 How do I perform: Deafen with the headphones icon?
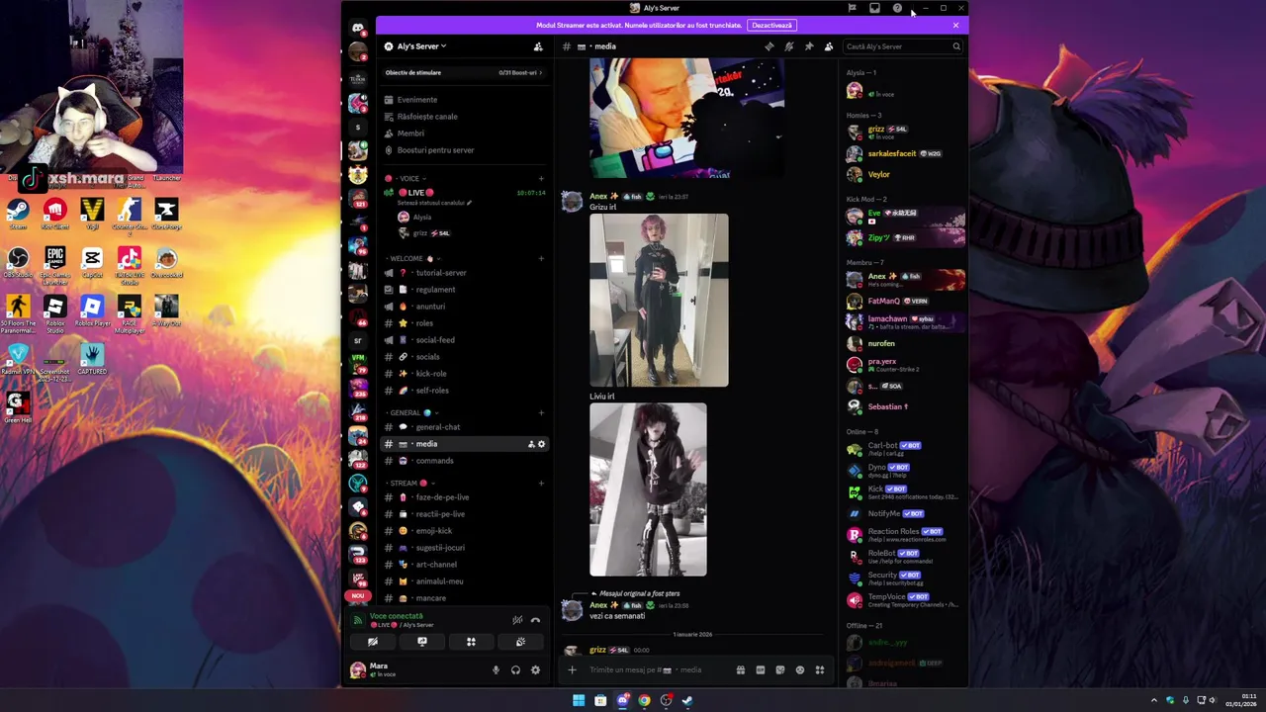515,670
